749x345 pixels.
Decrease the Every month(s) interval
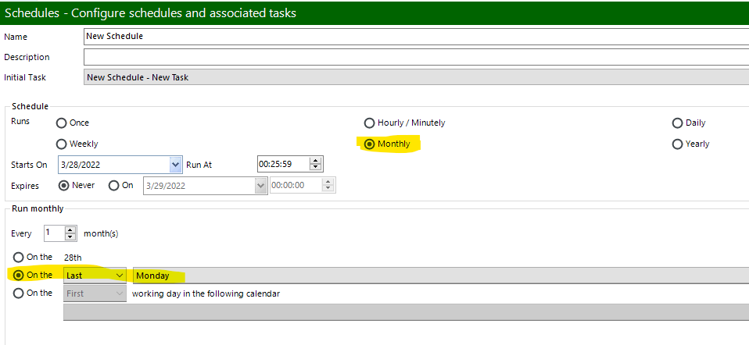[70, 237]
